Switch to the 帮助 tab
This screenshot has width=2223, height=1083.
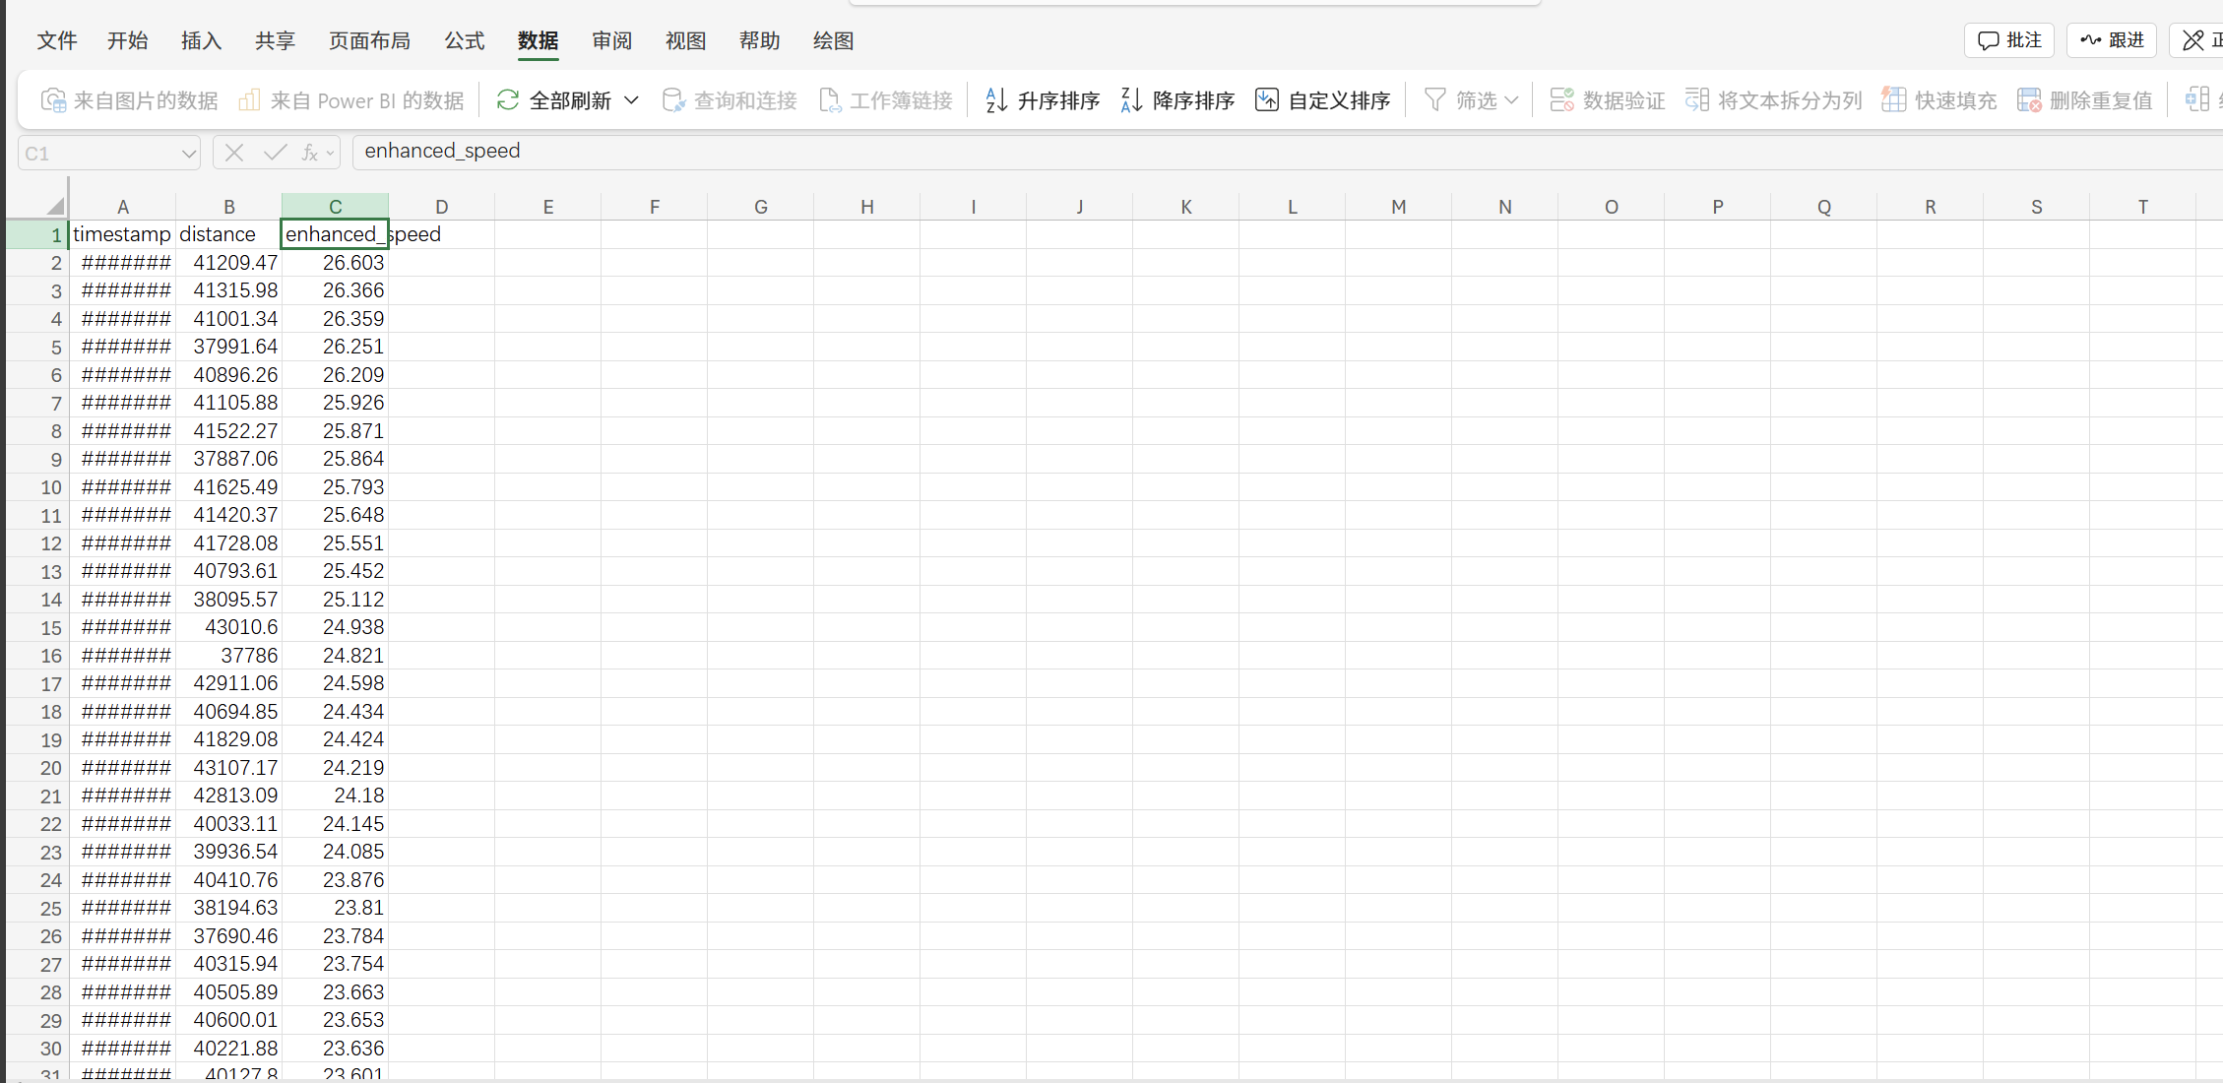[x=760, y=40]
